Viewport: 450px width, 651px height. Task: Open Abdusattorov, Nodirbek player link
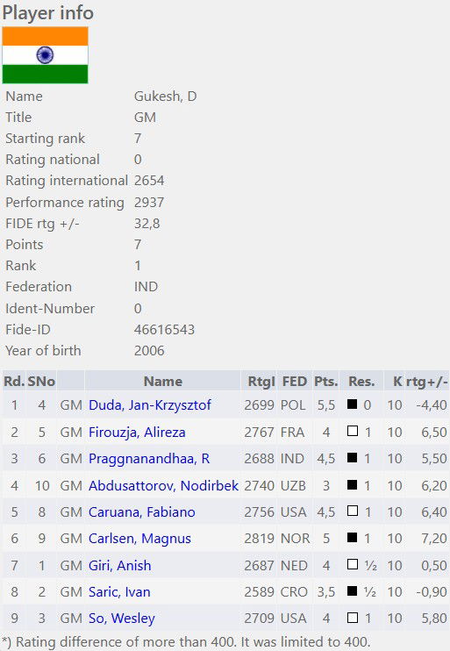163,485
